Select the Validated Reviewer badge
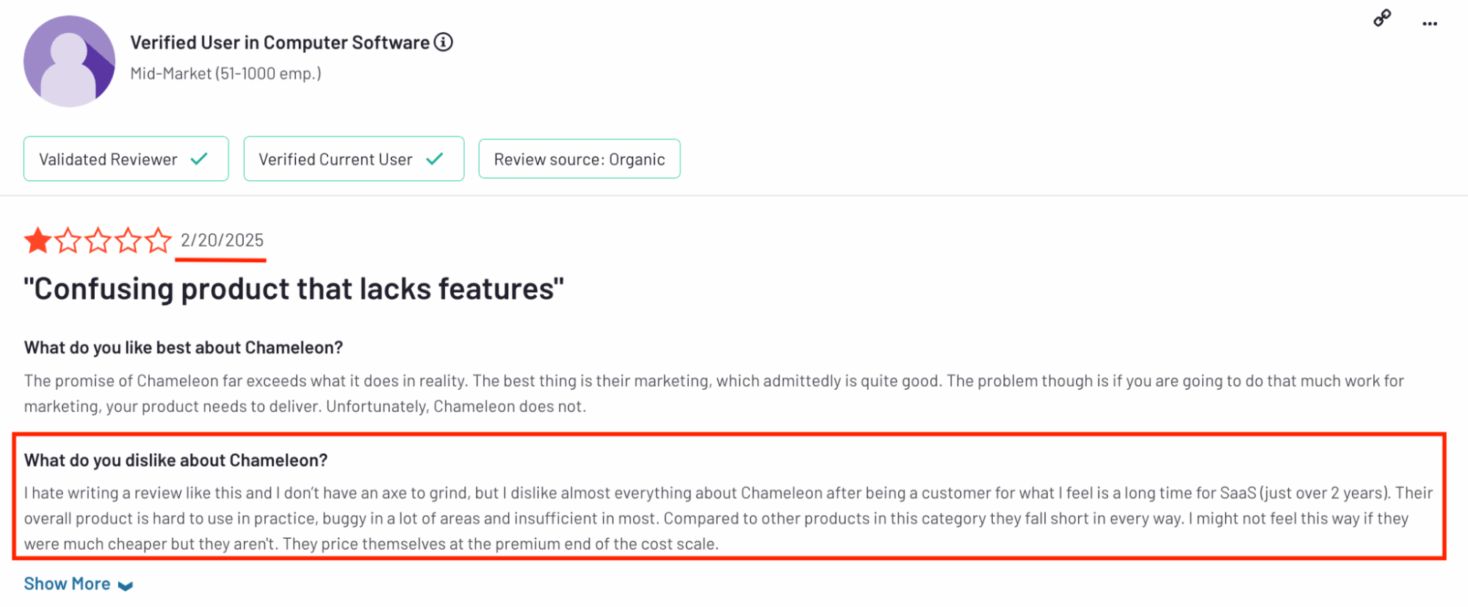Image resolution: width=1468 pixels, height=607 pixels. coord(126,159)
